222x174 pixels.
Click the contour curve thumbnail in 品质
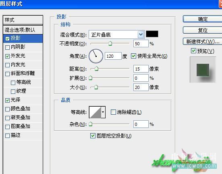[x=95, y=112]
